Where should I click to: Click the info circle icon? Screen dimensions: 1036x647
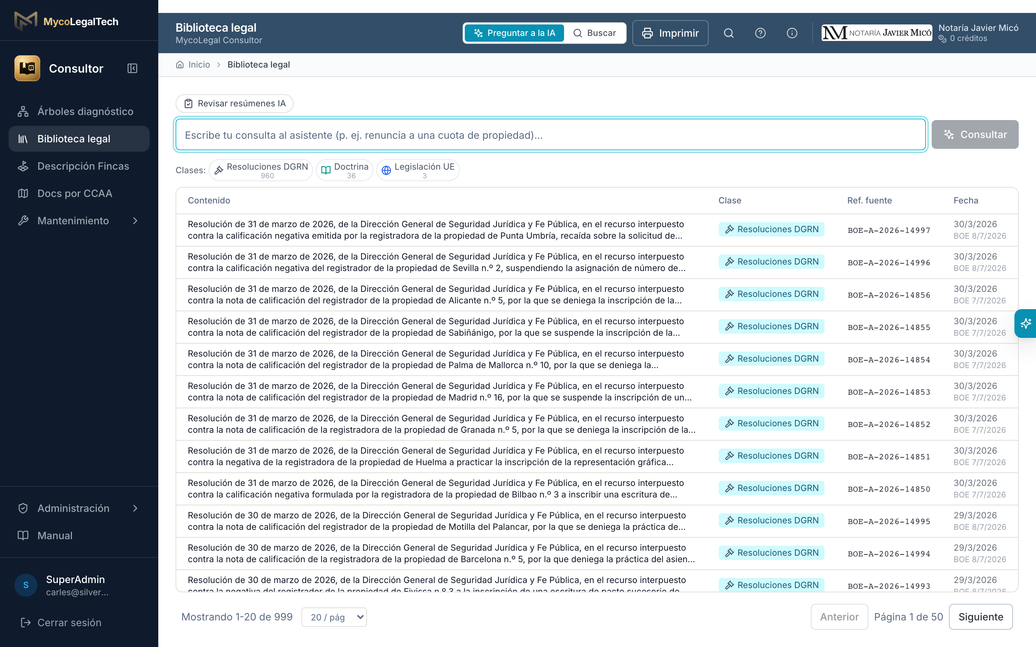tap(792, 33)
